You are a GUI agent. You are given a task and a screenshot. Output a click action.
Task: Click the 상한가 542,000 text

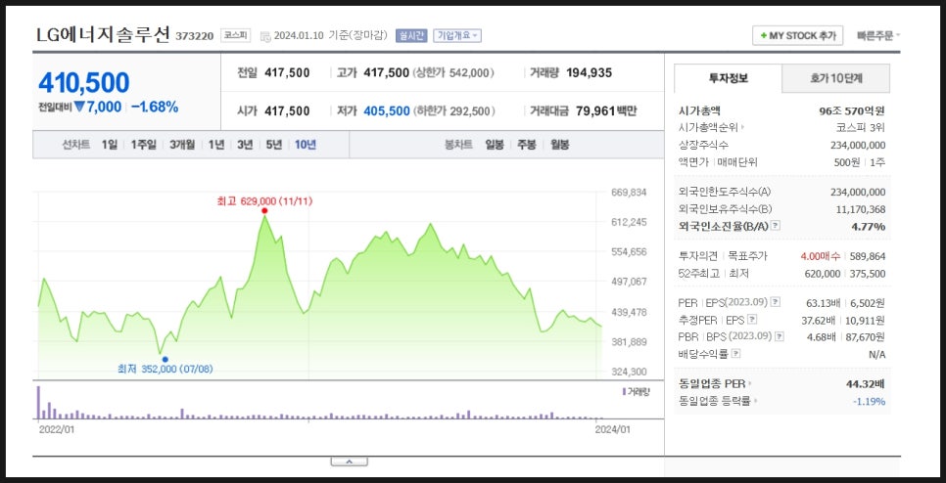click(x=453, y=73)
